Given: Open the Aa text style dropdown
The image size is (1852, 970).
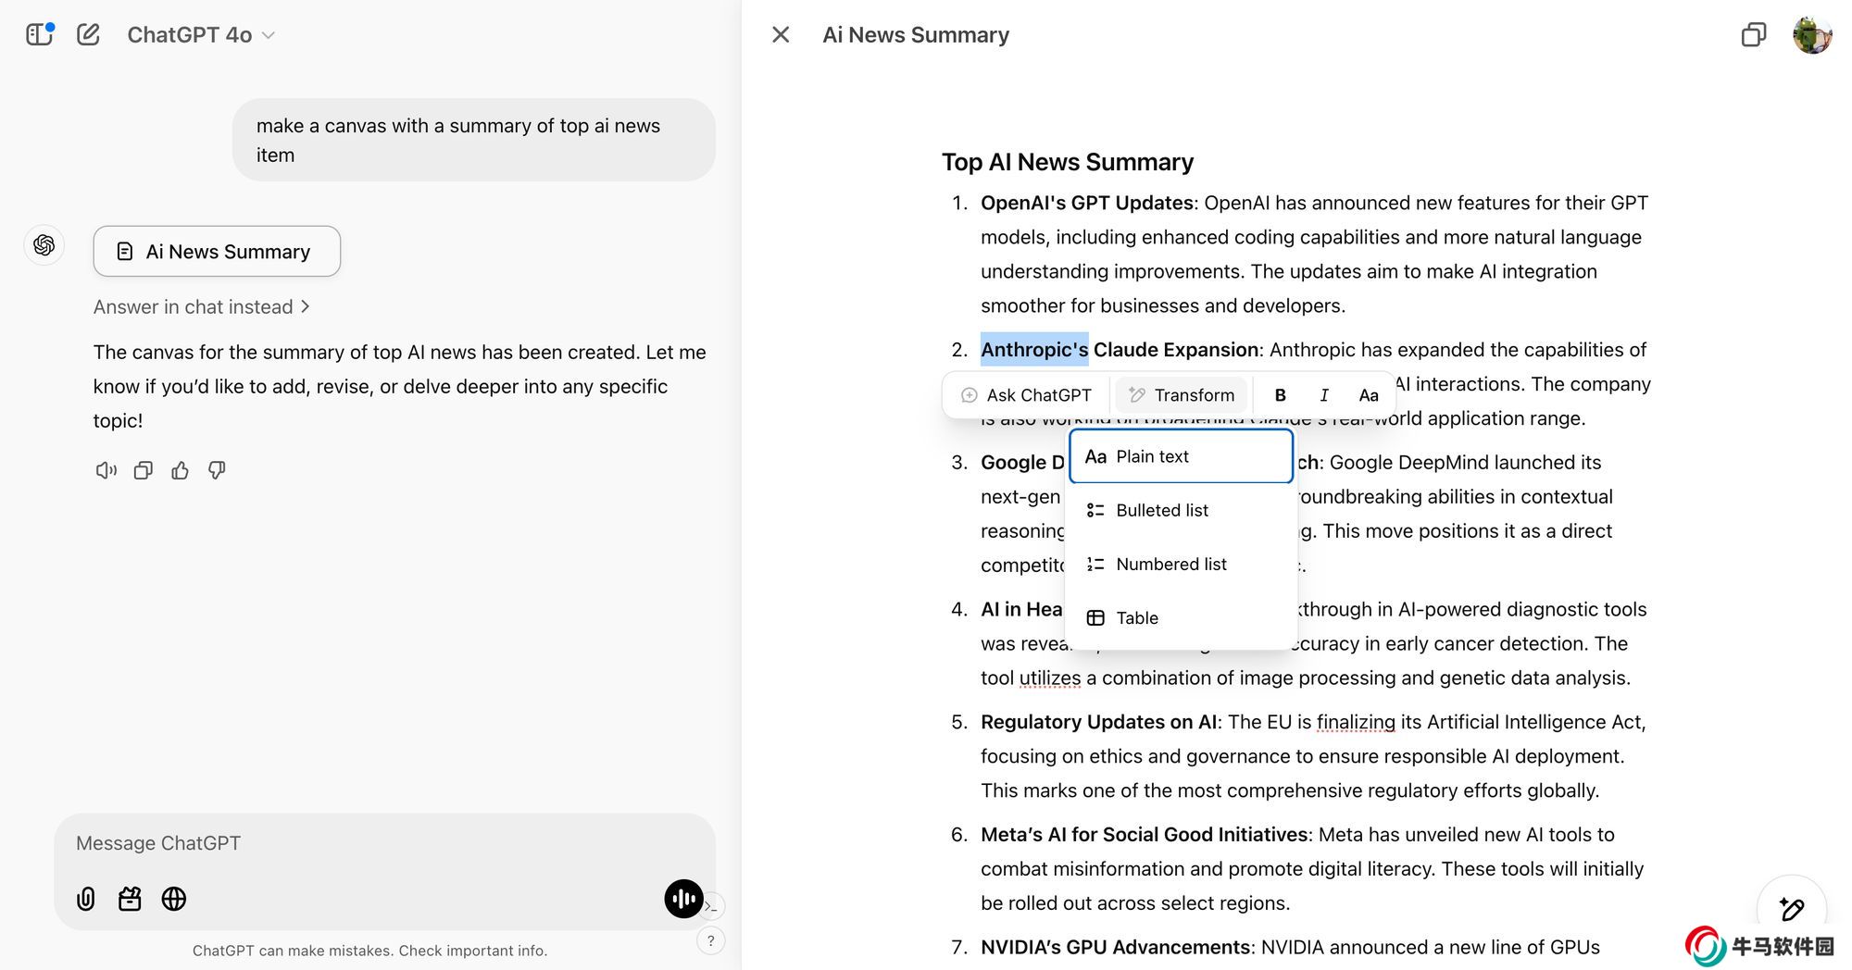Looking at the screenshot, I should 1368,395.
